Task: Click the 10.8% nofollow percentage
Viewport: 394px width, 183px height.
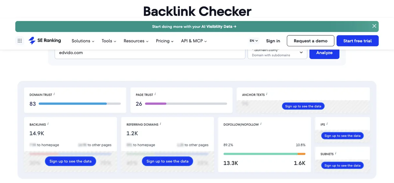Action: click(301, 145)
